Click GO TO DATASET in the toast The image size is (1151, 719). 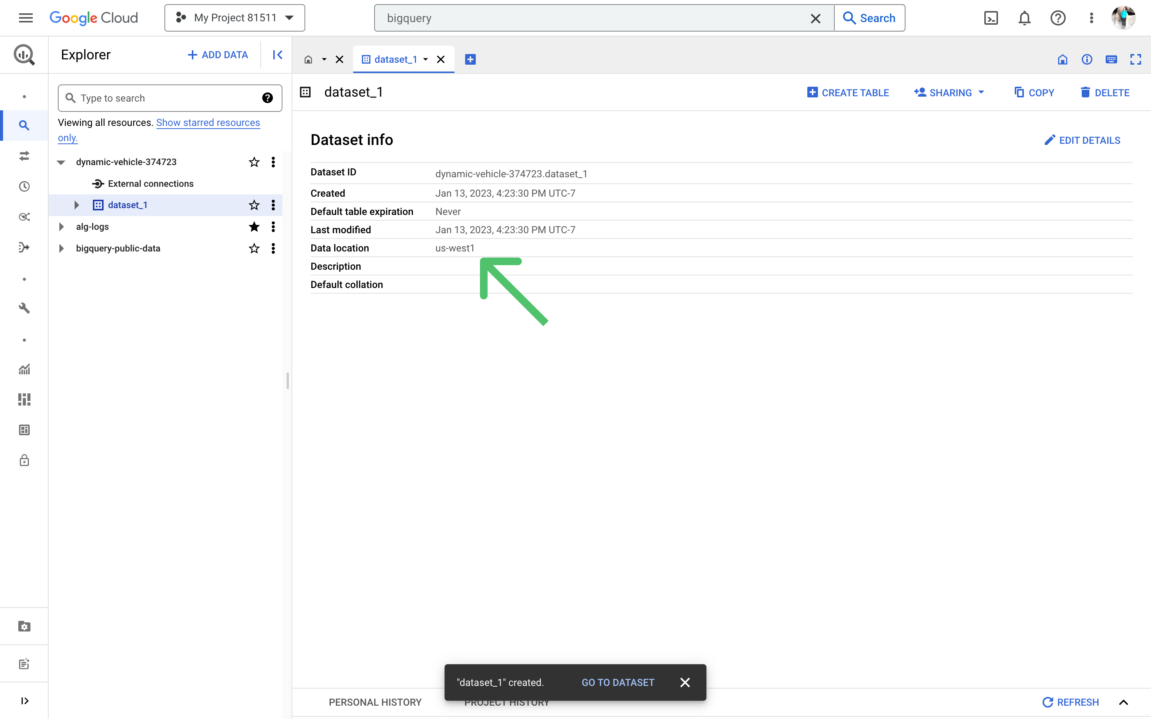point(617,682)
